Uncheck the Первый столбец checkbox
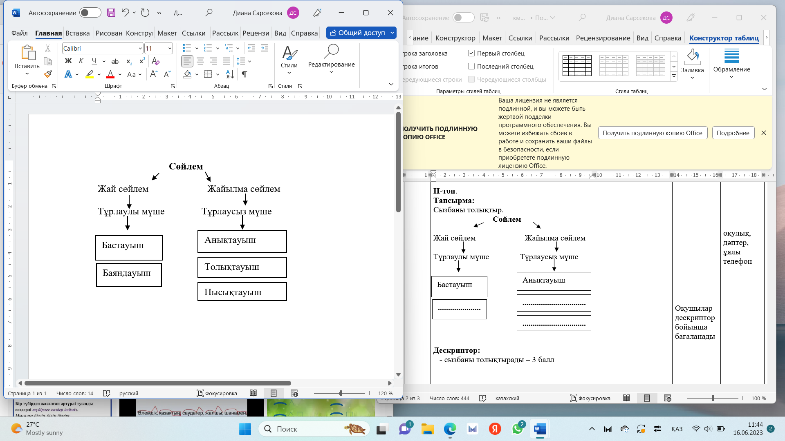 471,53
